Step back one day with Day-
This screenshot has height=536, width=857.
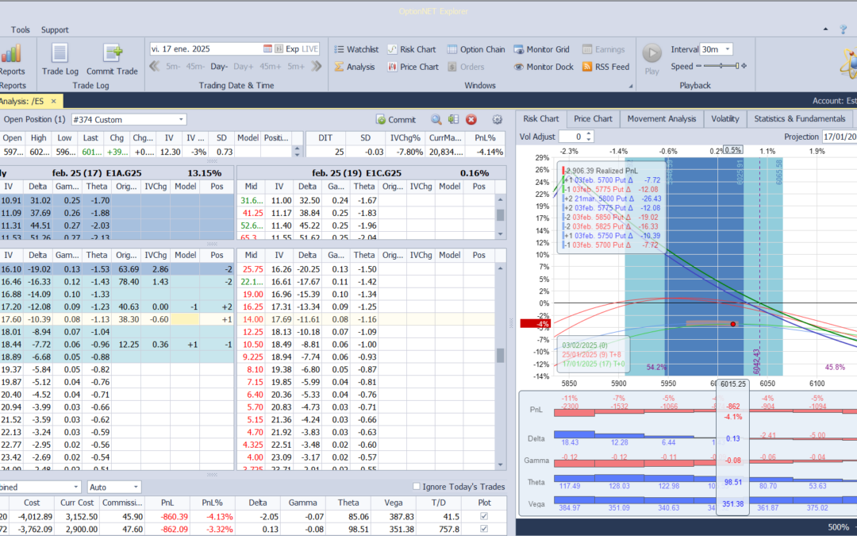click(x=219, y=66)
